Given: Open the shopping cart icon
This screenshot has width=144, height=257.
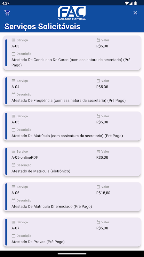Looking at the screenshot, I should (x=7, y=13).
